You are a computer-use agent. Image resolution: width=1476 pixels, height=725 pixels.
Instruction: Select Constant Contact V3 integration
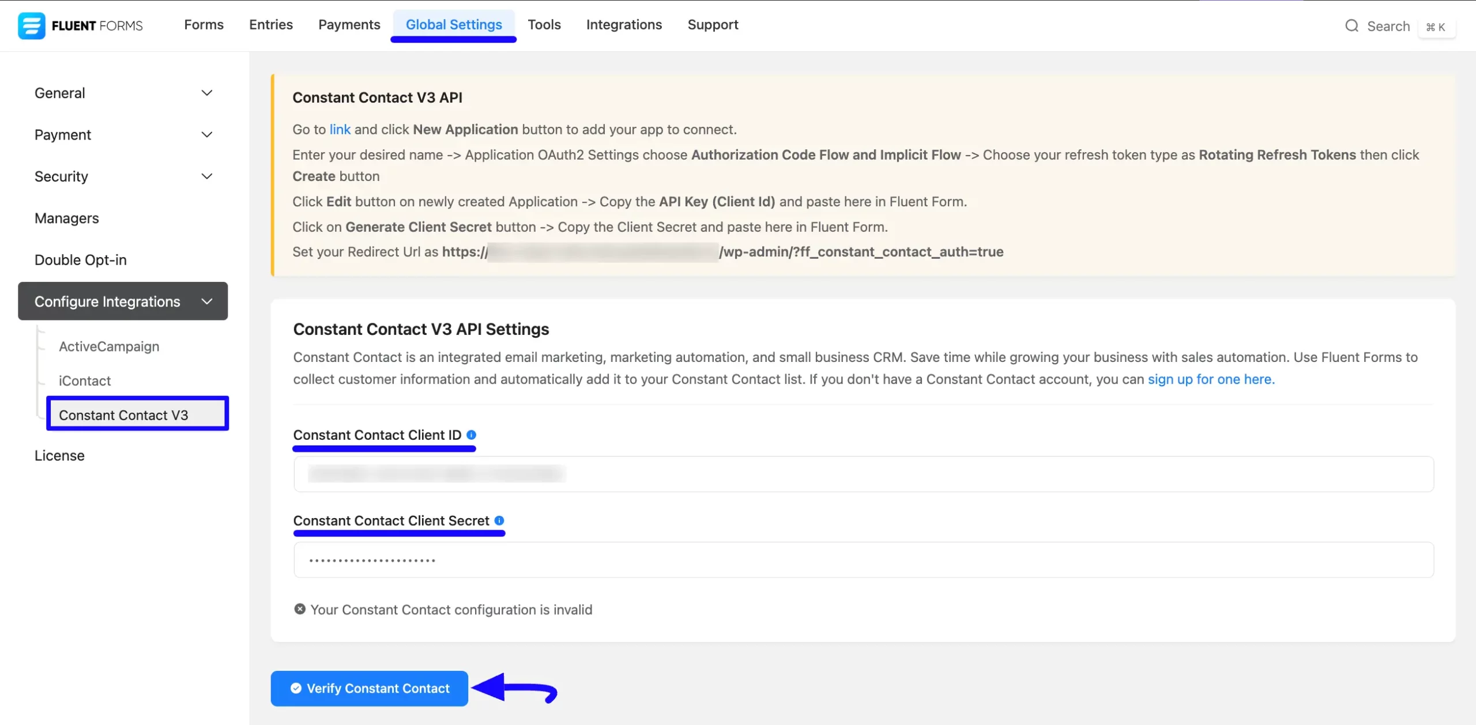point(137,414)
